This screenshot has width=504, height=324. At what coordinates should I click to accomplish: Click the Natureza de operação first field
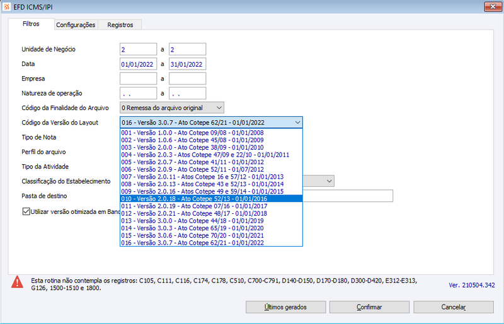coord(138,93)
